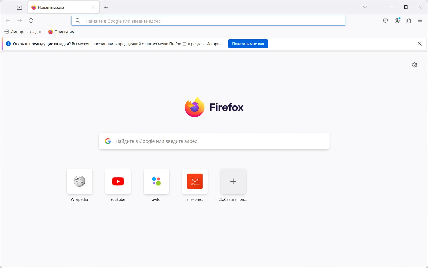Image resolution: width=428 pixels, height=268 pixels.
Task: Minimize the Firefox window
Action: coord(391,7)
